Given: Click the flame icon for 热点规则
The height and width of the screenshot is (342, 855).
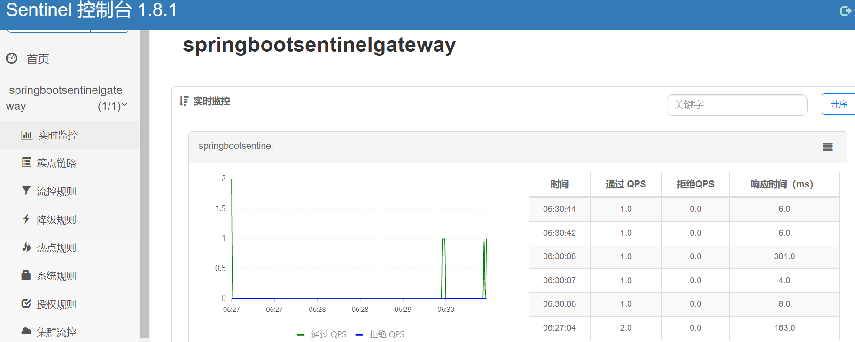Looking at the screenshot, I should point(26,247).
